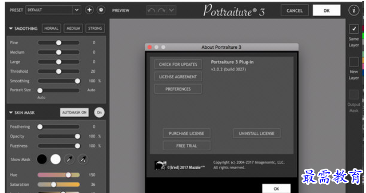This screenshot has width=366, height=193.
Task: Click the FREE TRIAL button
Action: pyautogui.click(x=186, y=146)
